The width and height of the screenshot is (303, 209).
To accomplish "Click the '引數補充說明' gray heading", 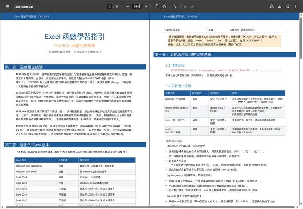I will [x=174, y=141].
